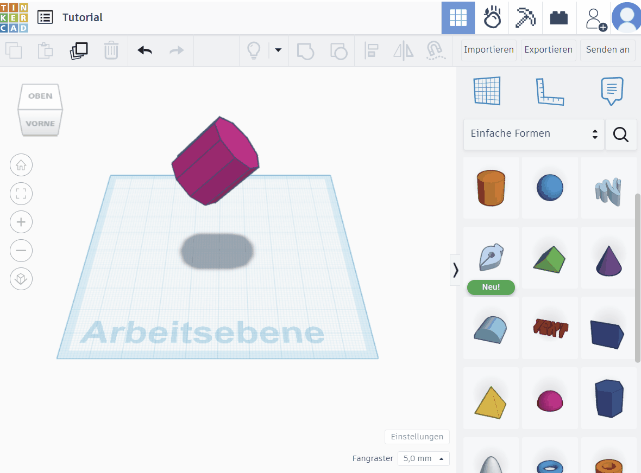This screenshot has width=641, height=473.
Task: Pick the green roof shape
Action: 550,258
